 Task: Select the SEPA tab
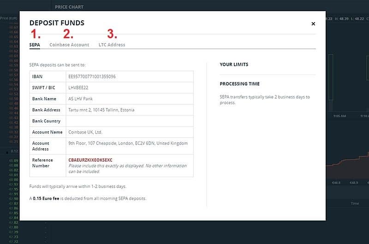click(x=35, y=45)
